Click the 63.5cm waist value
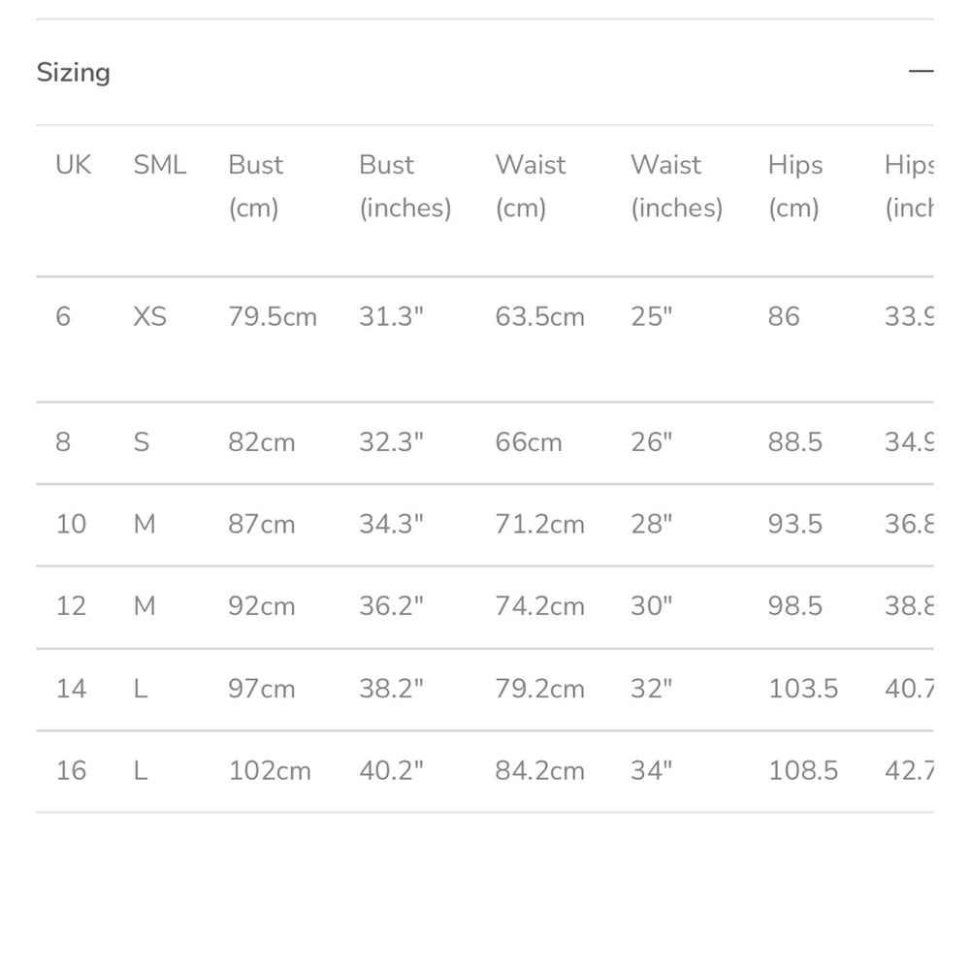The width and height of the screenshot is (970, 970). 539,316
